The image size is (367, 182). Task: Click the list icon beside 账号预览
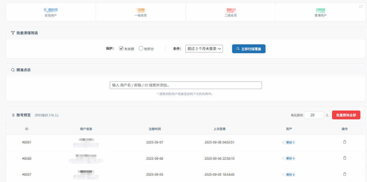(13, 115)
